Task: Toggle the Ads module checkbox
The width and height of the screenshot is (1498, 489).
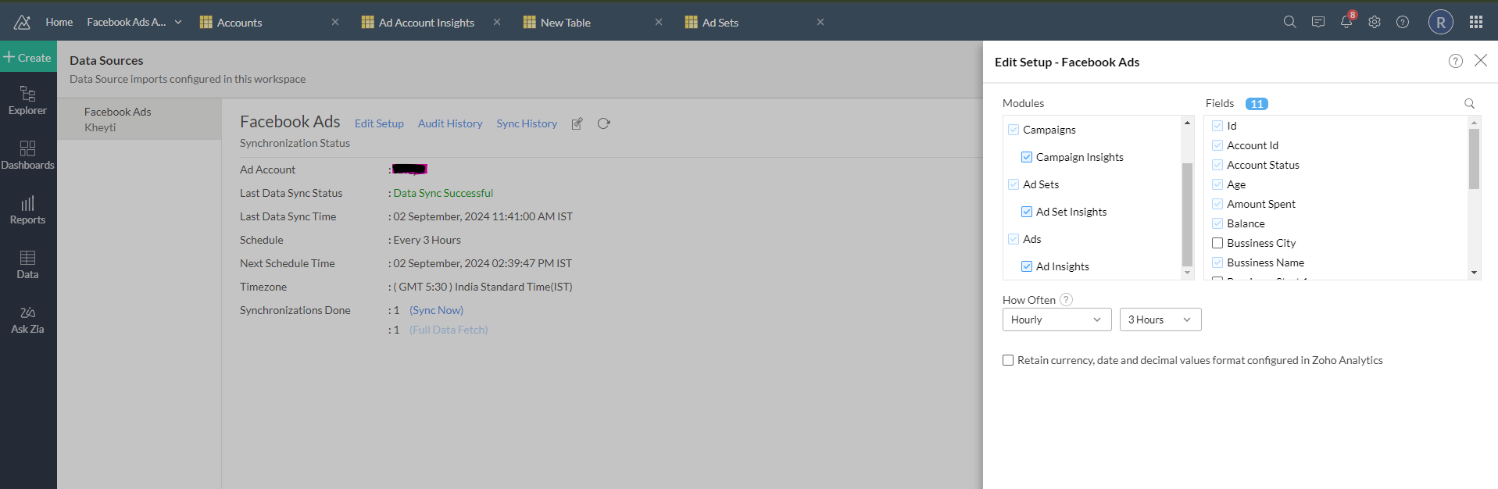Action: click(1014, 239)
